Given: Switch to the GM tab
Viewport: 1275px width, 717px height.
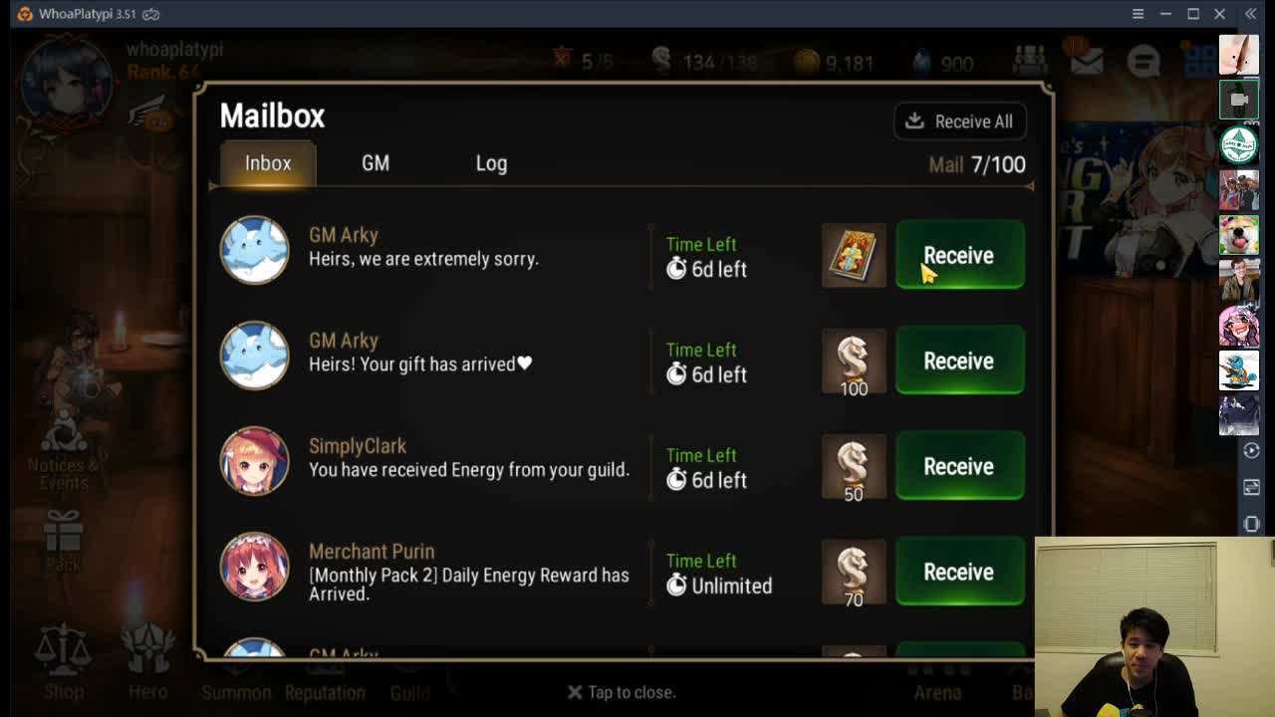Looking at the screenshot, I should (376, 163).
